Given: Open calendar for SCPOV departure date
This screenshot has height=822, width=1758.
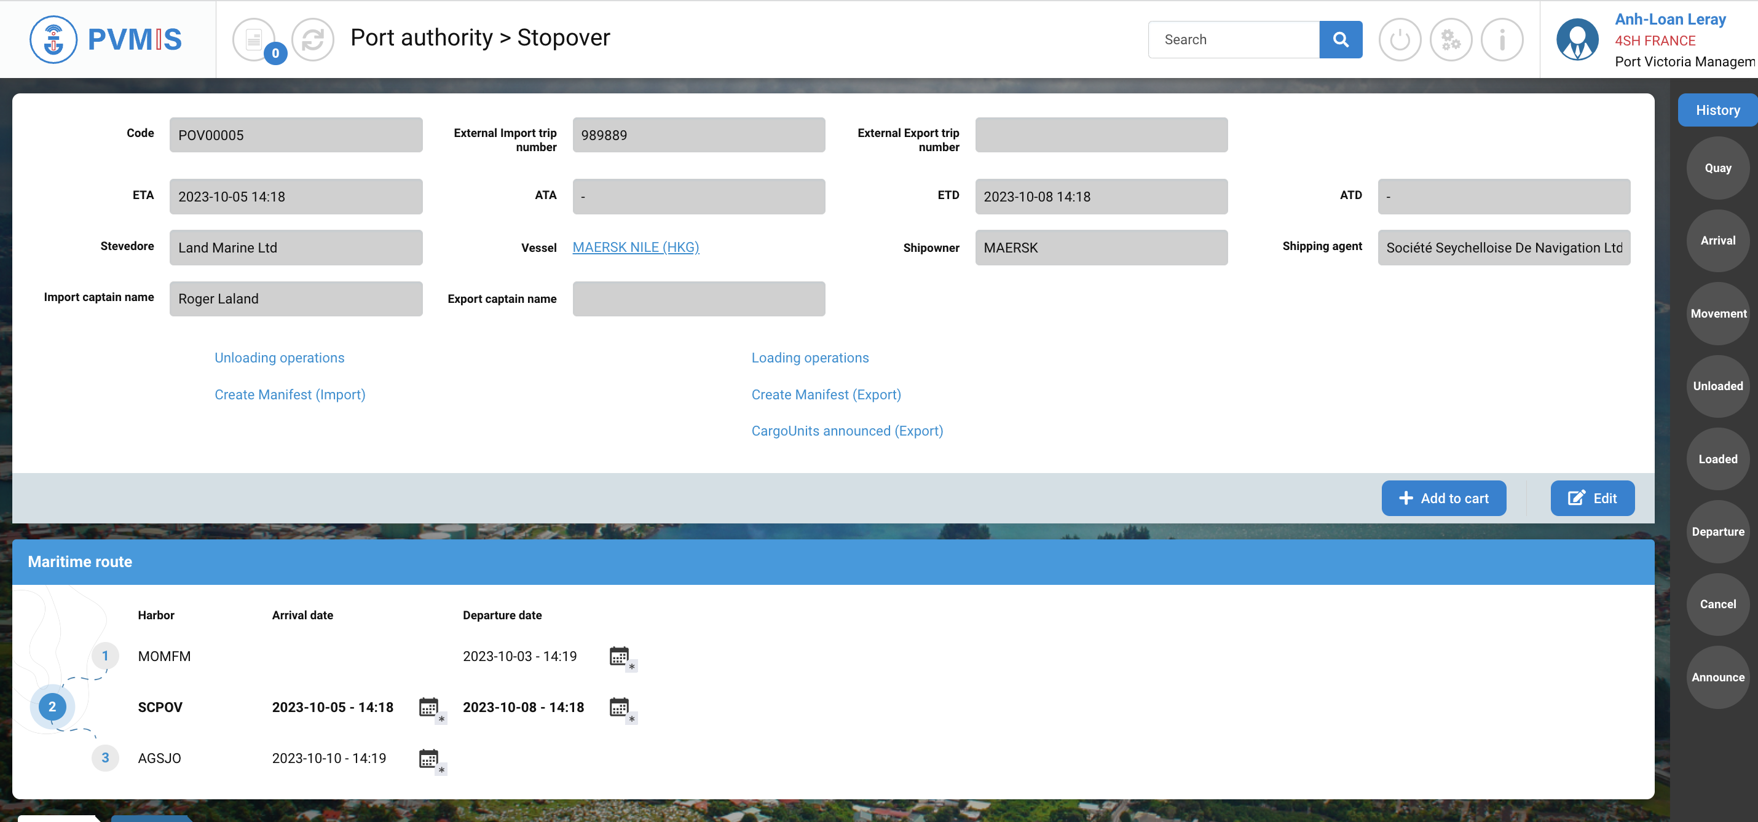Looking at the screenshot, I should pyautogui.click(x=620, y=707).
